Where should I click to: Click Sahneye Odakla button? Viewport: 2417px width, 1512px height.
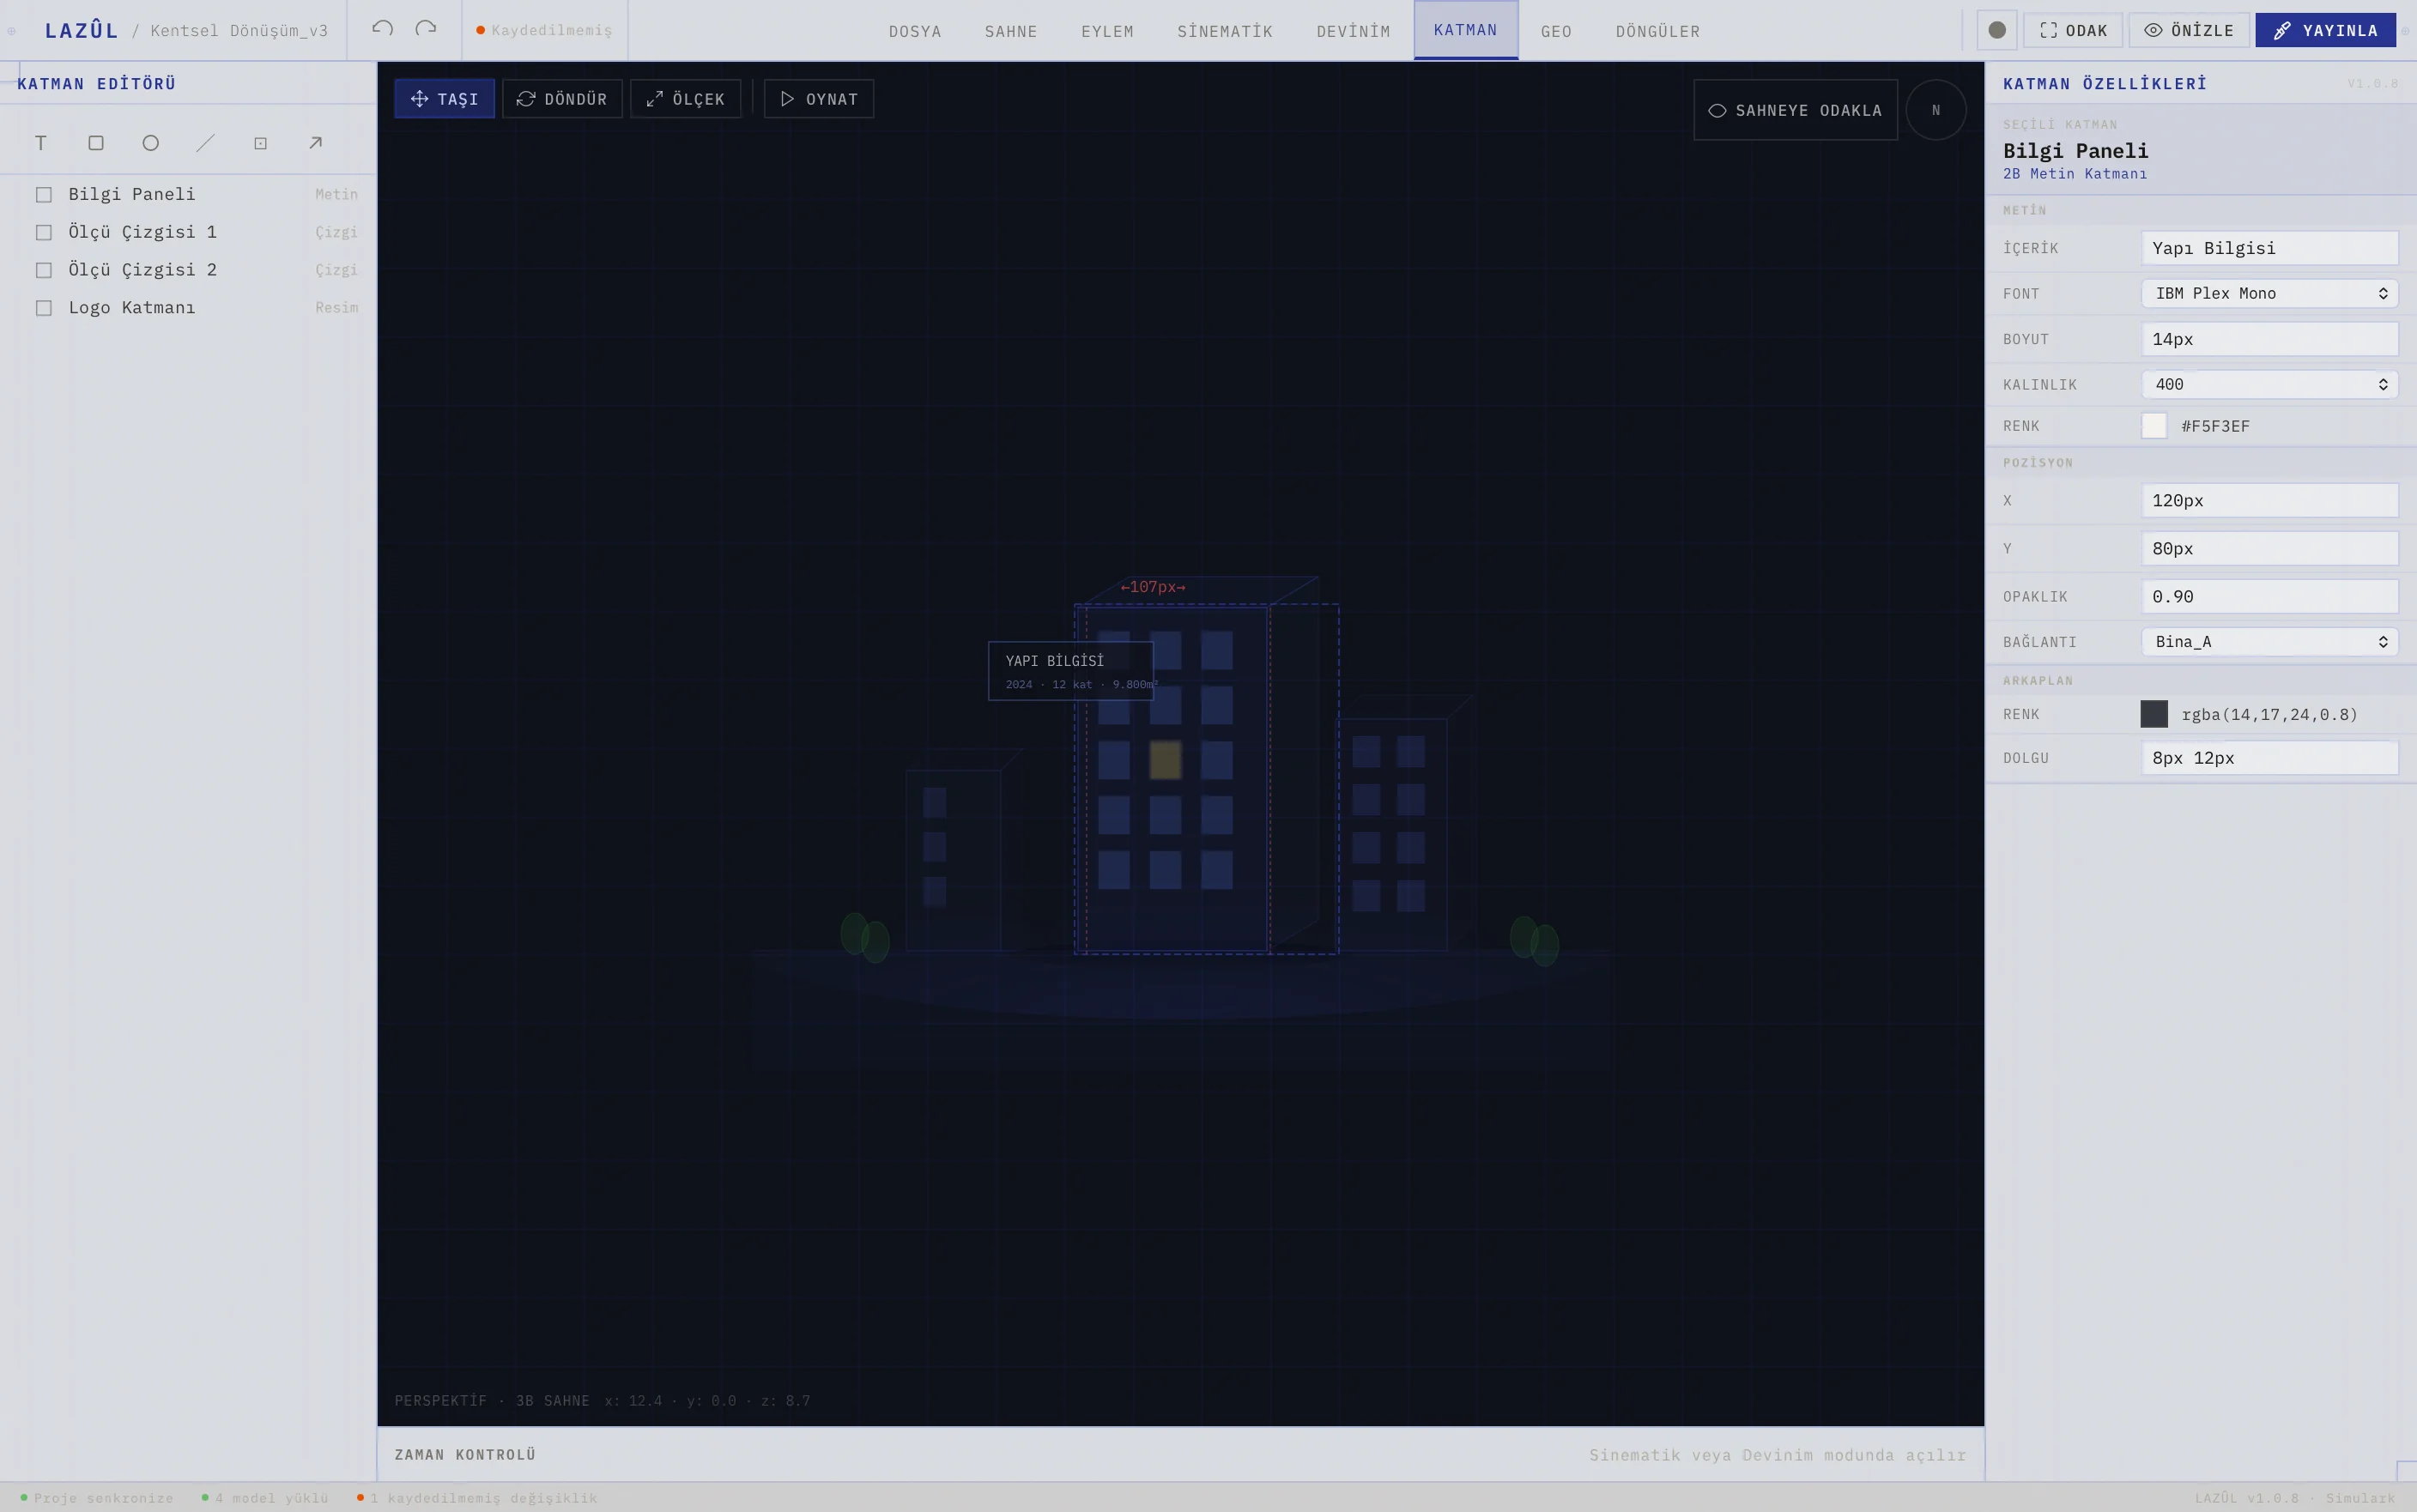(1796, 110)
